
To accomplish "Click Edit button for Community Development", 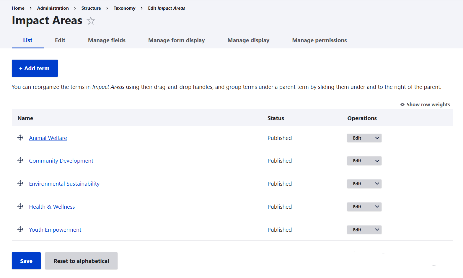I will click(x=357, y=161).
